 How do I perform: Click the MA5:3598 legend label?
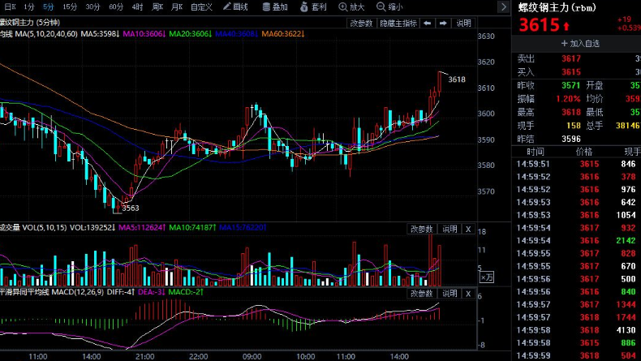100,34
